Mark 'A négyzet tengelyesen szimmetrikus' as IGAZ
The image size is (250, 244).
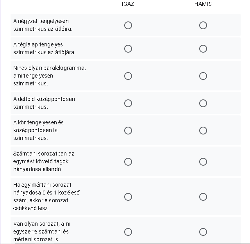(x=128, y=25)
